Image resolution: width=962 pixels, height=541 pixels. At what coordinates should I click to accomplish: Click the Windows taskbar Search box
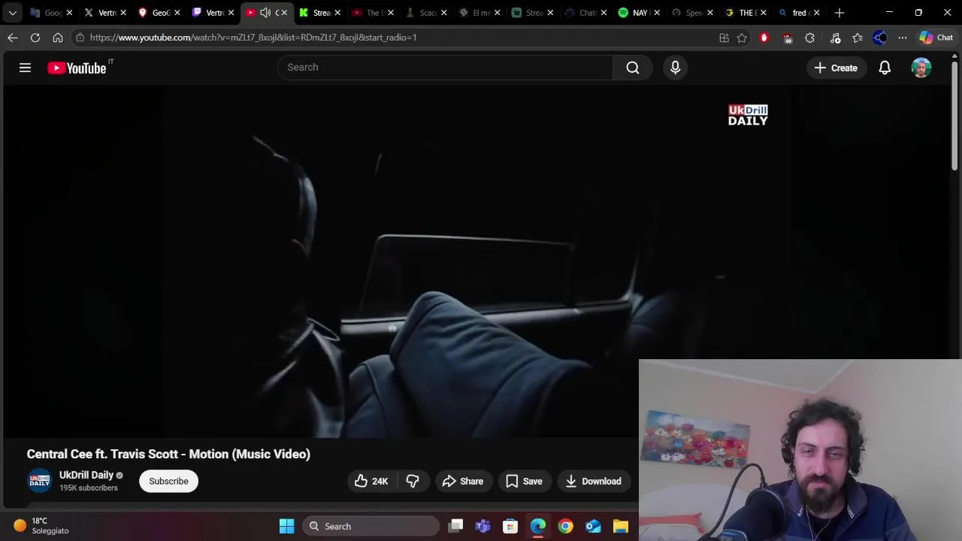tap(371, 526)
